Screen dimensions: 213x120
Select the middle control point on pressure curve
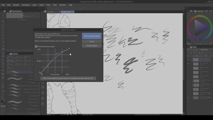click(57, 54)
